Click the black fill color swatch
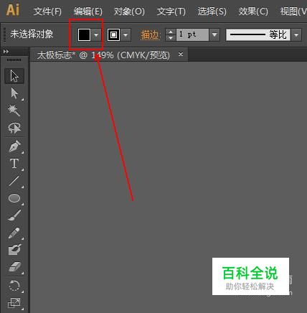Viewport: 307px width, 313px height. [84, 35]
